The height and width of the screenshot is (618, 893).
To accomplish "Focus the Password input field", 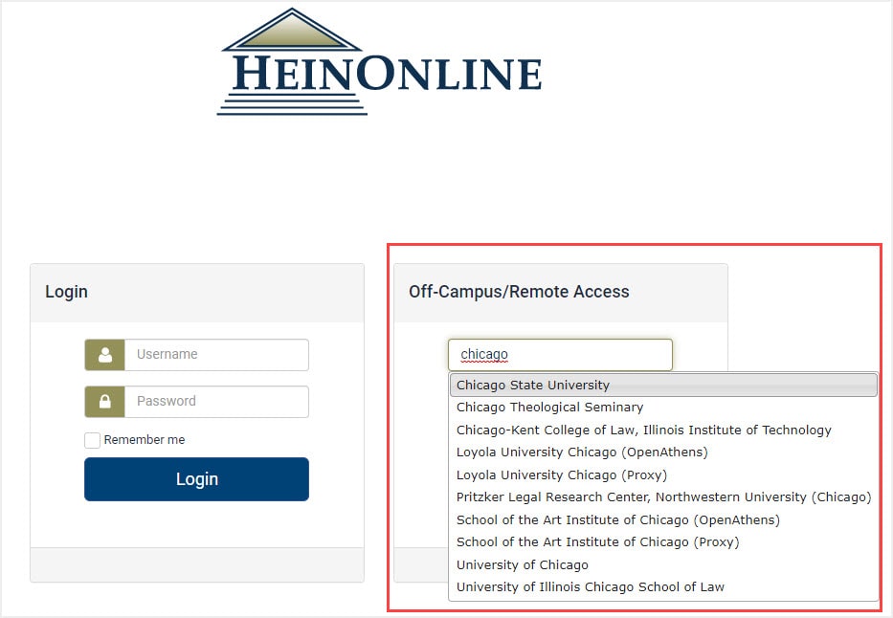I will click(216, 402).
